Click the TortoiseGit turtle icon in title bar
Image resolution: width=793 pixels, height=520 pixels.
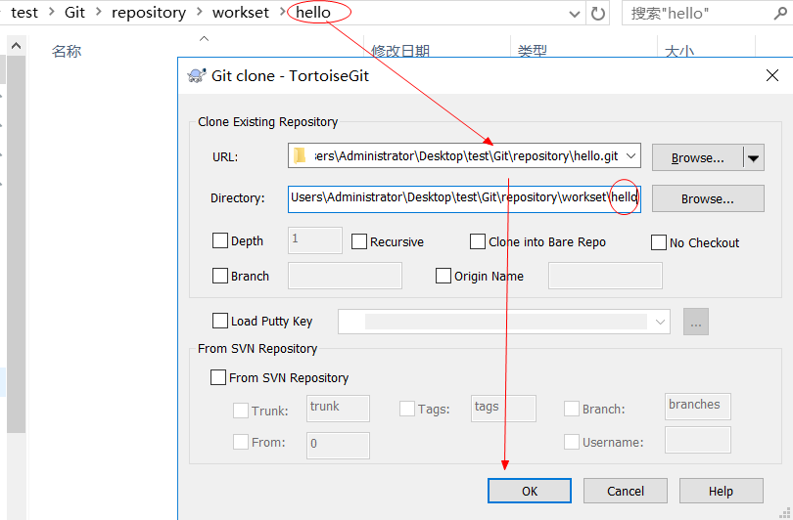[197, 75]
